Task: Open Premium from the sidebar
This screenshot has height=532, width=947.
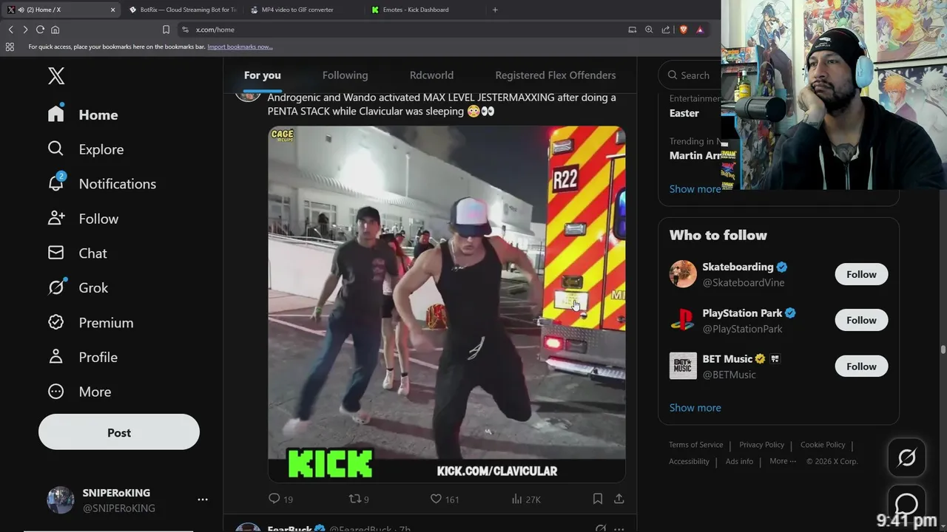Action: point(90,323)
